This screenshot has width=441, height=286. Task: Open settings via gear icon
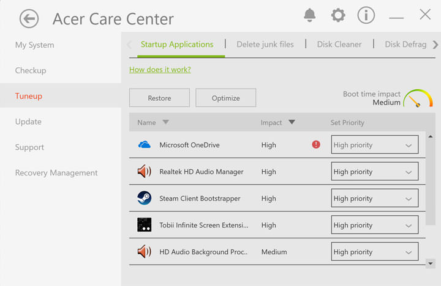coord(337,15)
